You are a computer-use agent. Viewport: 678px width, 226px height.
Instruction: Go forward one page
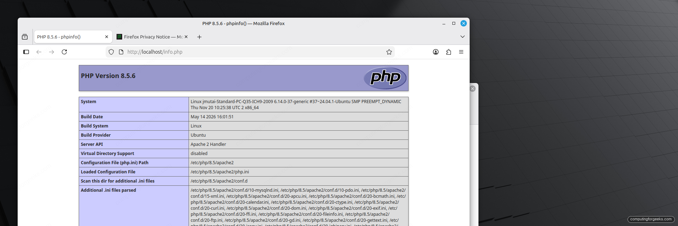[x=52, y=52]
